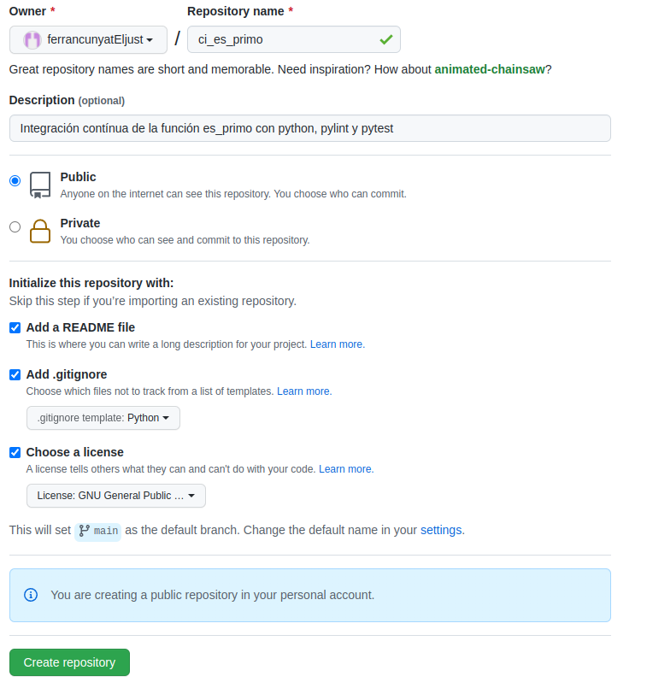
Task: Click the owner avatar icon
Action: pos(32,40)
